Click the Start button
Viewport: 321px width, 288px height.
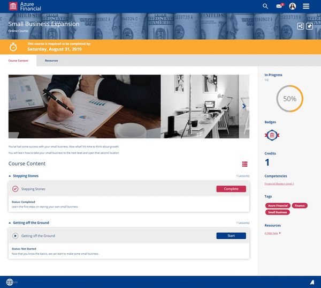[231, 235]
